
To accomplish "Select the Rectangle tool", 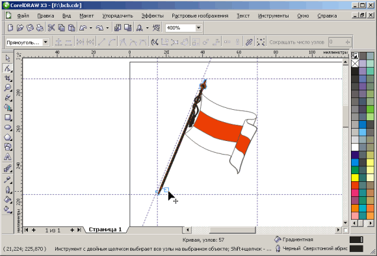I will (x=8, y=118).
